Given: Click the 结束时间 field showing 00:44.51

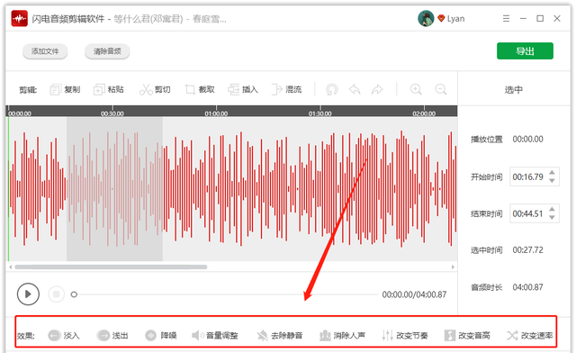Looking at the screenshot, I should (535, 213).
